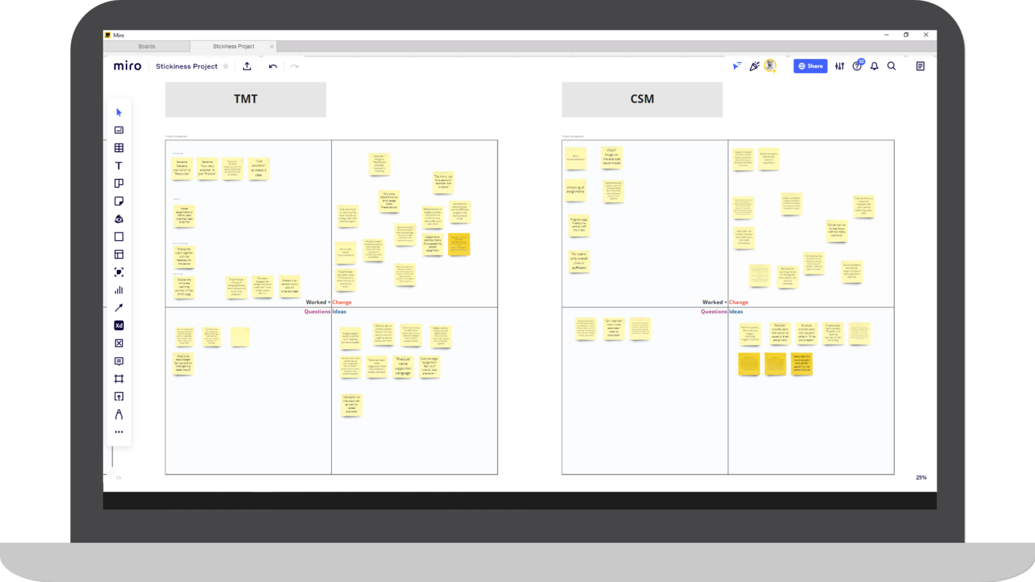Screen dimensions: 1035x582
Task: Switch to the Boards tab
Action: (147, 46)
